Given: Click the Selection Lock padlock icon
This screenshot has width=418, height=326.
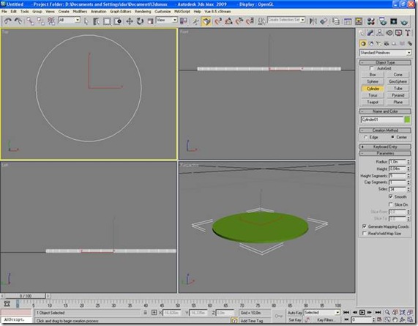Looking at the screenshot, I should pyautogui.click(x=145, y=312).
